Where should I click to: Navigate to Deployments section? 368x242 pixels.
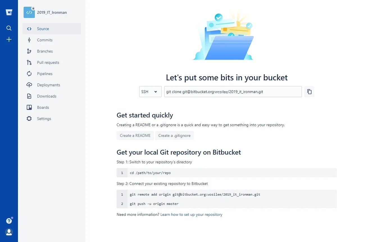[49, 85]
